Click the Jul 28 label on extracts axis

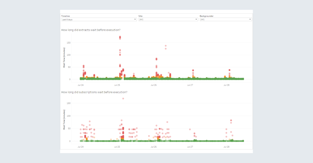pos(226,85)
